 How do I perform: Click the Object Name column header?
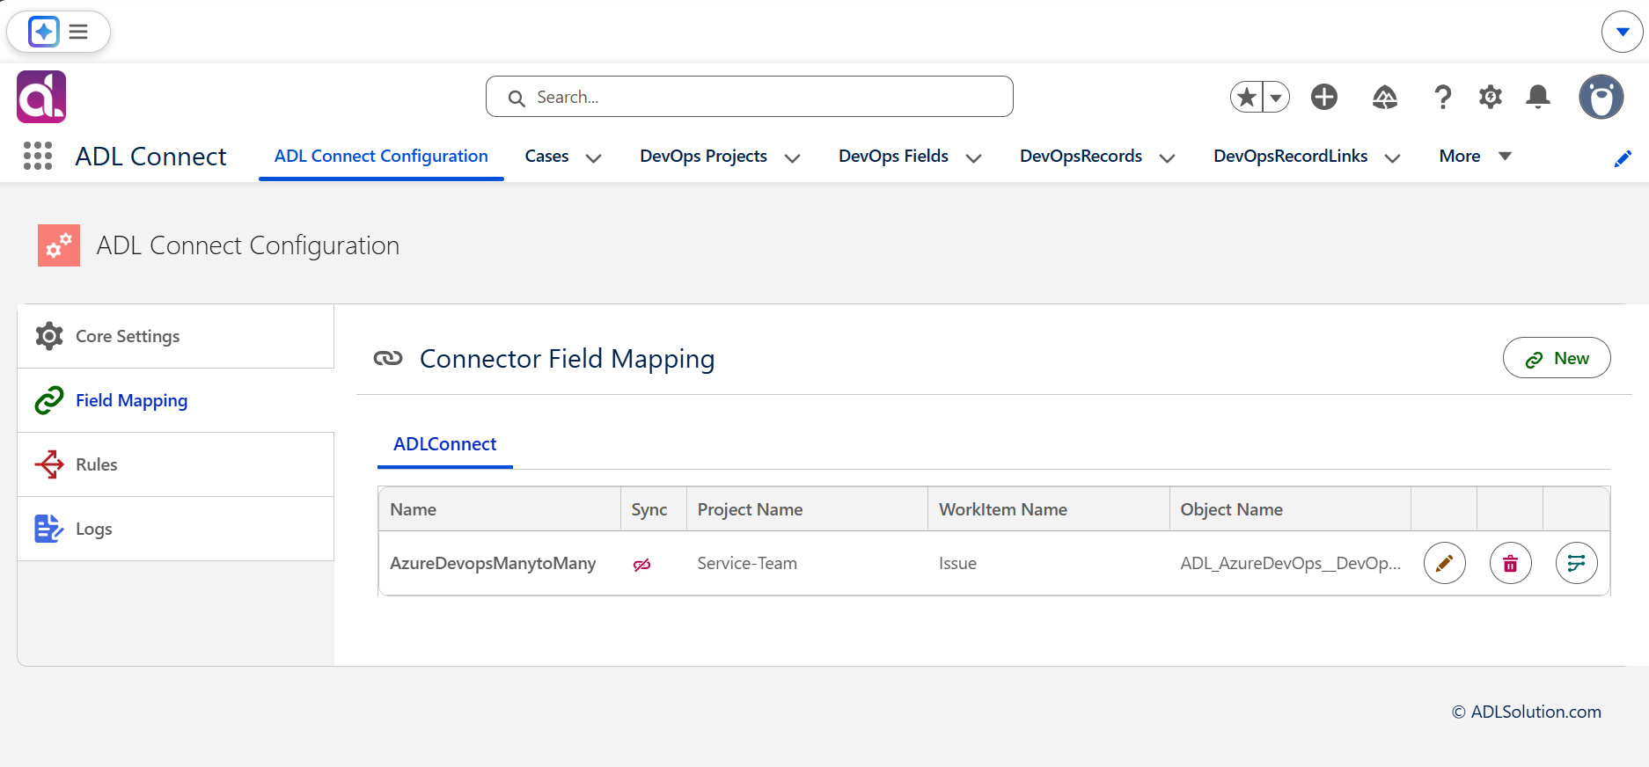coord(1290,509)
